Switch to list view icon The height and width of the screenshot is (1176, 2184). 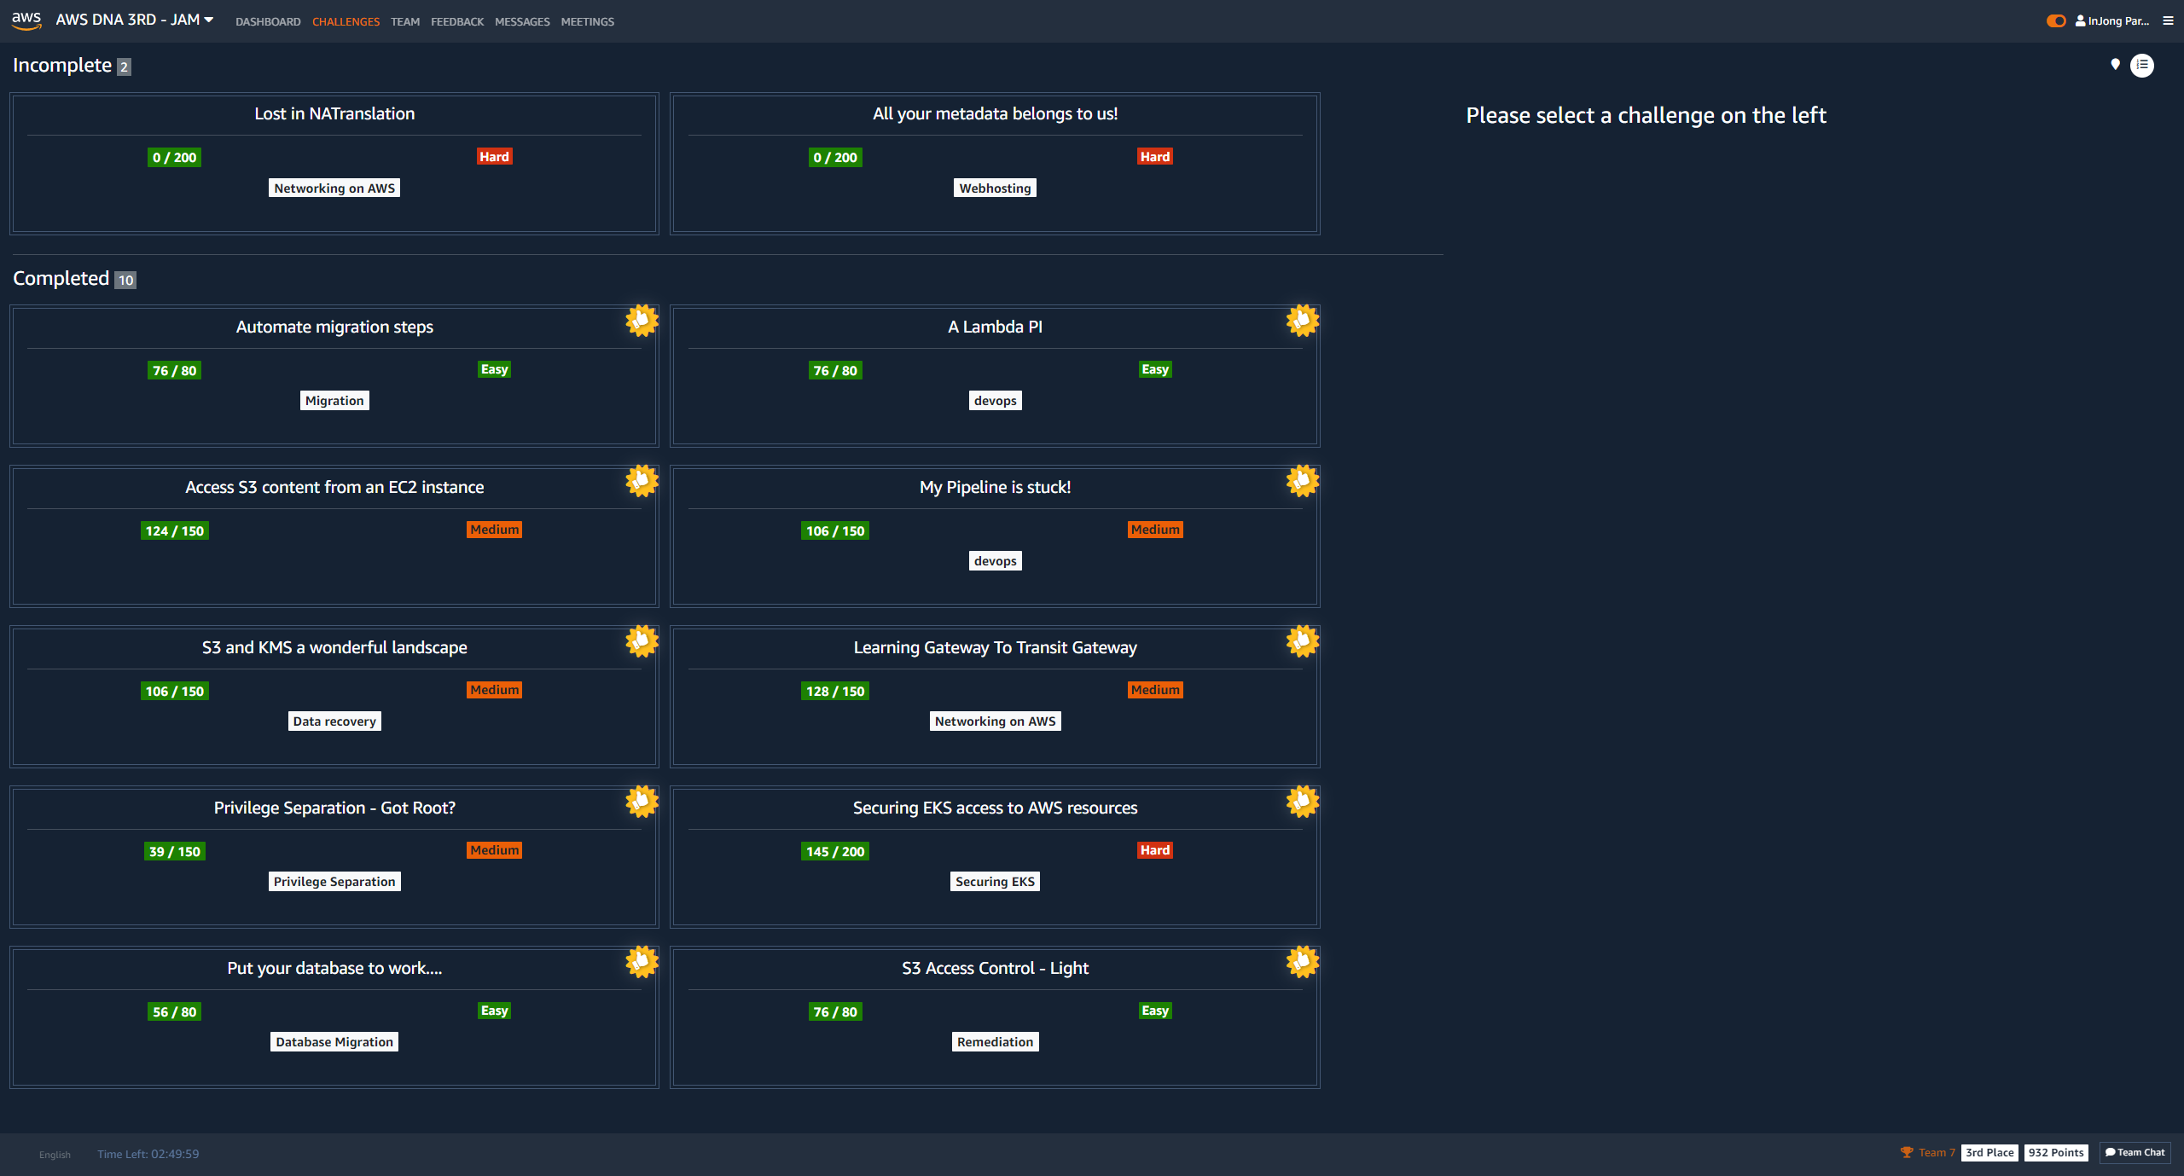point(2142,65)
